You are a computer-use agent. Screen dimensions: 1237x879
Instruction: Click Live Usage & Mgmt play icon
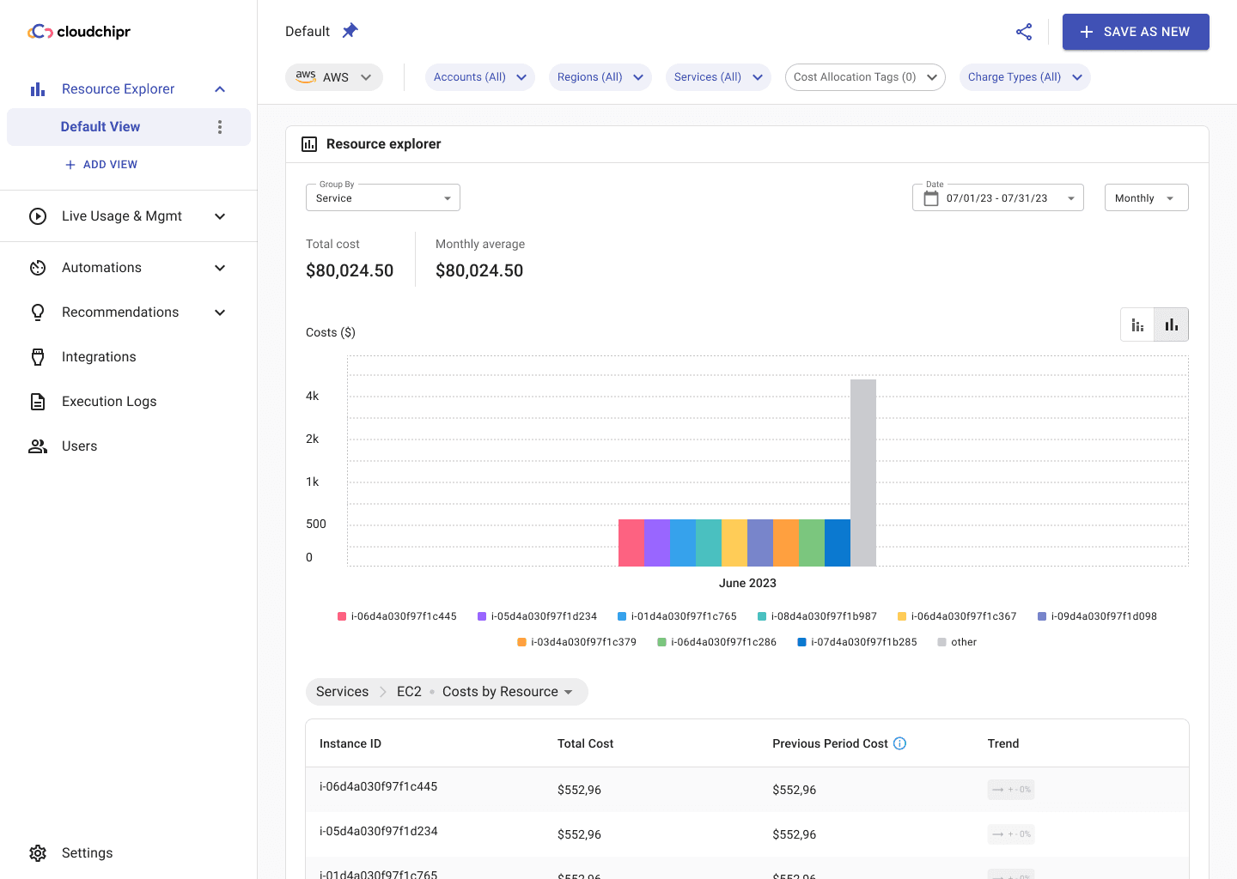tap(38, 216)
